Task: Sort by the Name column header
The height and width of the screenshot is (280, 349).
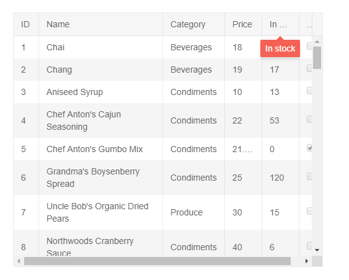Action: (x=101, y=24)
